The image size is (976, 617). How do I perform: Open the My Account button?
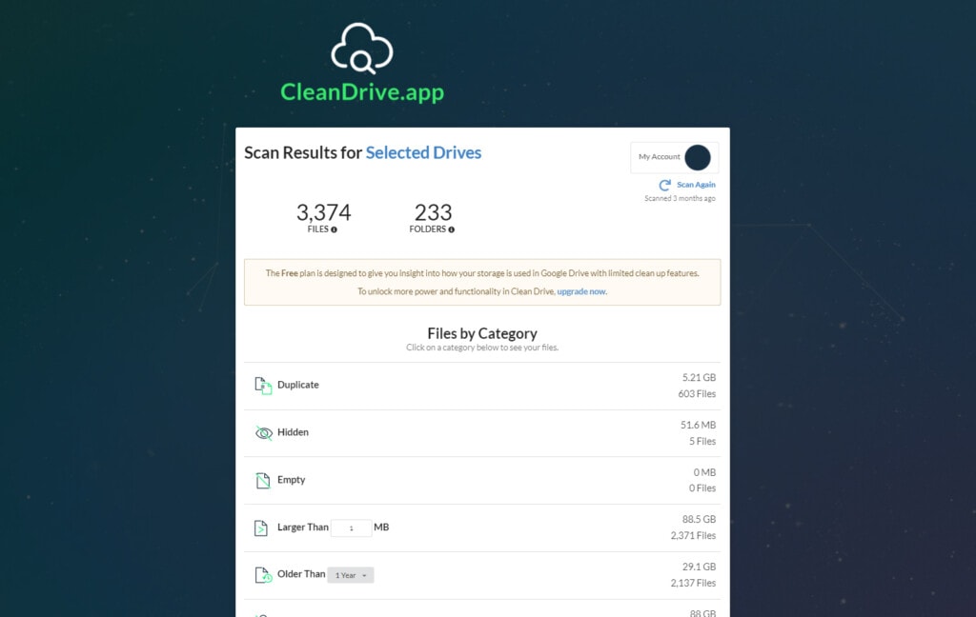(675, 157)
